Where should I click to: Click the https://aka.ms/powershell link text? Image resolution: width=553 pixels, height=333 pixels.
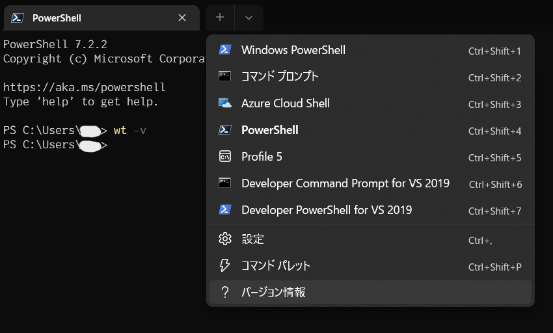coord(84,87)
